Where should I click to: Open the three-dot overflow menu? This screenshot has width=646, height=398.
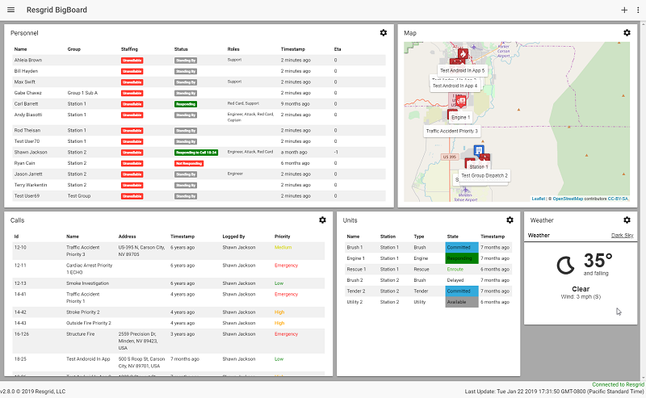pyautogui.click(x=636, y=10)
